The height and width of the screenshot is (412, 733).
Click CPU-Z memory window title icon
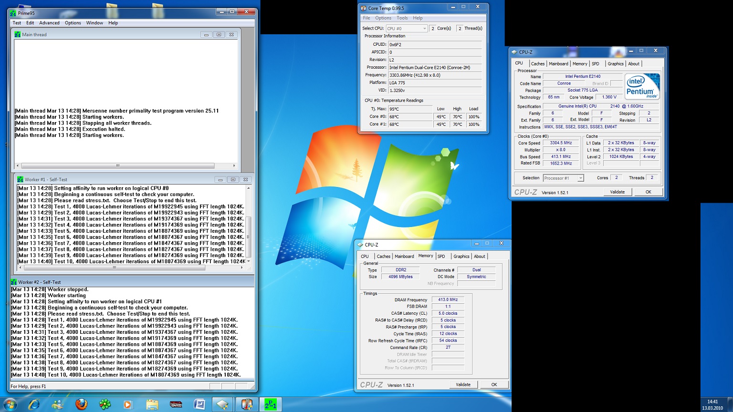(x=360, y=245)
